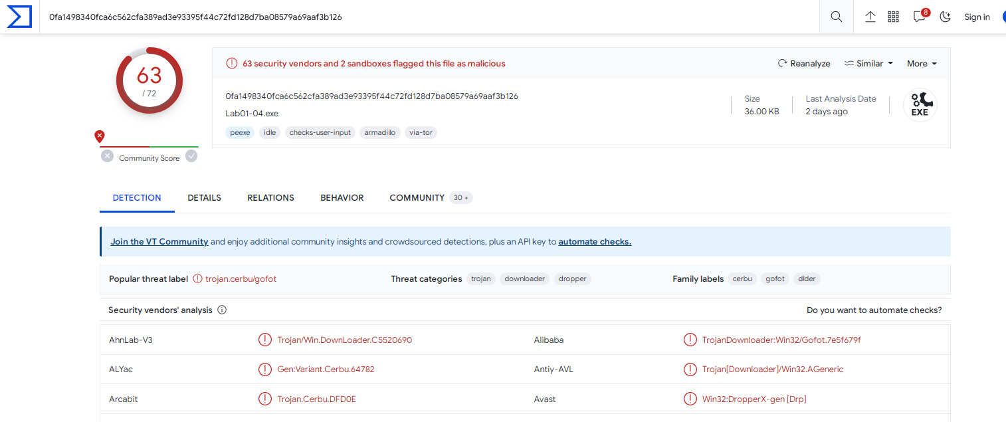Switch to the RELATIONS tab
The width and height of the screenshot is (1006, 422).
point(270,198)
